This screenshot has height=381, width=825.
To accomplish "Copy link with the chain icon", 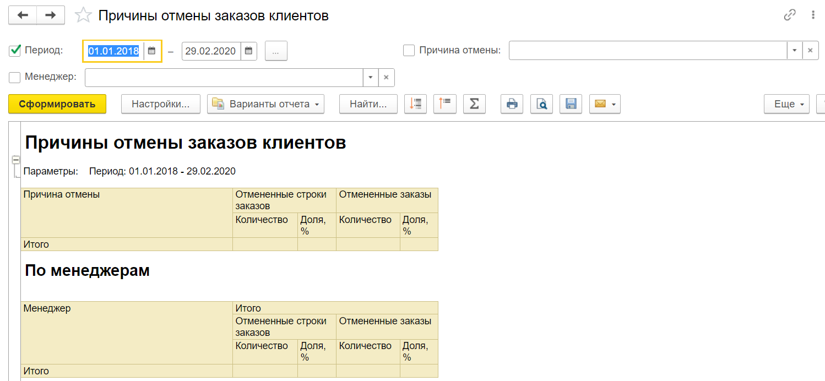I will pyautogui.click(x=790, y=15).
